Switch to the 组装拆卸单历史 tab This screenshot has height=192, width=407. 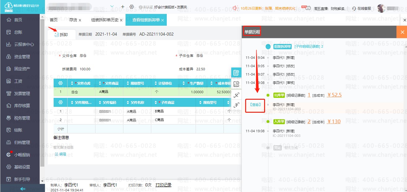pyautogui.click(x=105, y=20)
